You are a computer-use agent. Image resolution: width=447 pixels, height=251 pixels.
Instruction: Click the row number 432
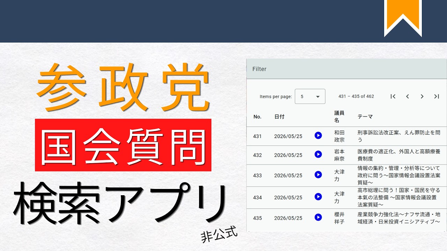[257, 155]
